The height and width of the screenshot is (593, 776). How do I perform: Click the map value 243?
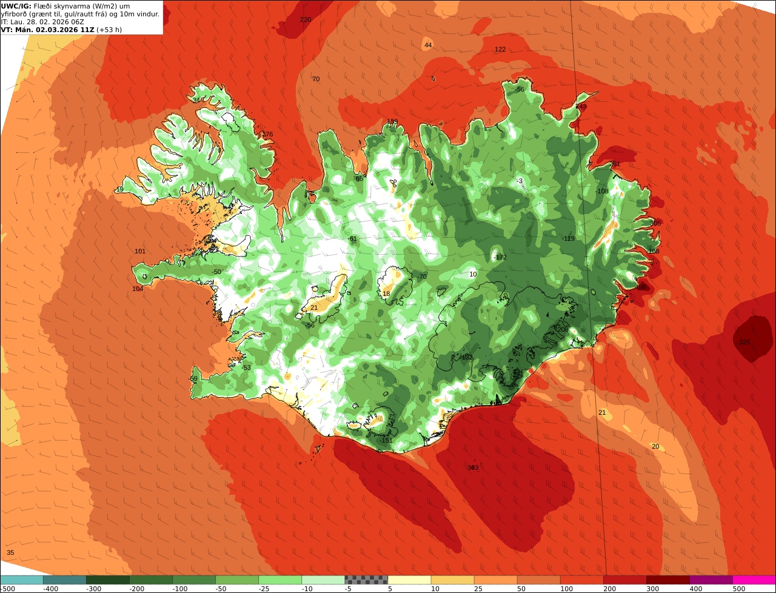(581, 107)
